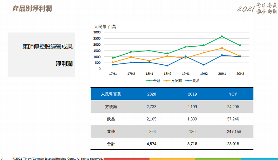Click the 3000 y-axis value
278x160 pixels.
click(x=97, y=32)
